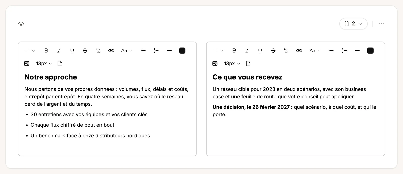Toggle italic in Notre approche editor
403x174 pixels.
[x=59, y=51]
